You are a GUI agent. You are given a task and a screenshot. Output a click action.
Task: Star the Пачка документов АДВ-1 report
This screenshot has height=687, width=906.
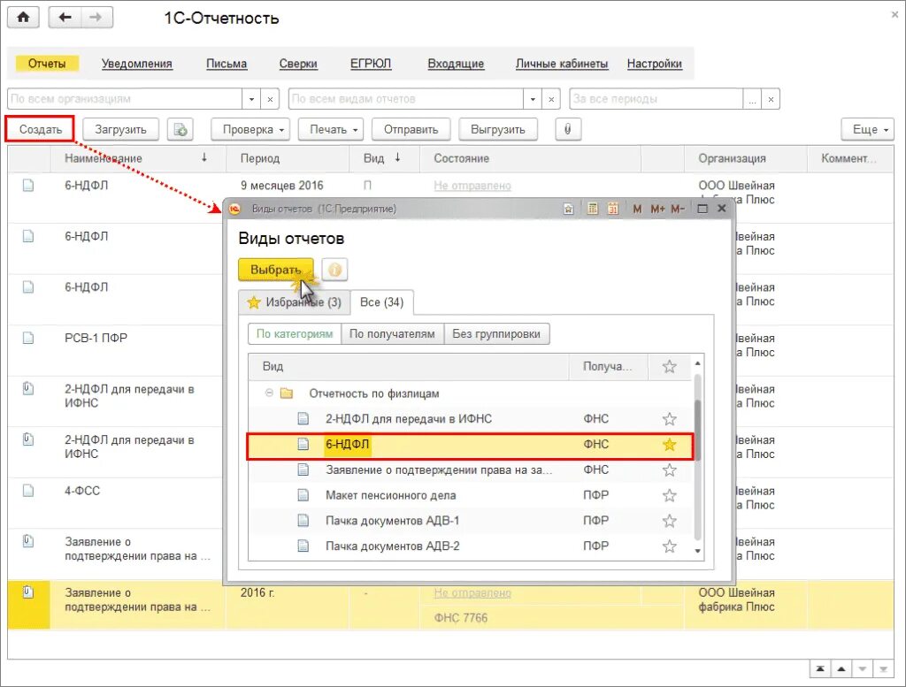[x=669, y=521]
